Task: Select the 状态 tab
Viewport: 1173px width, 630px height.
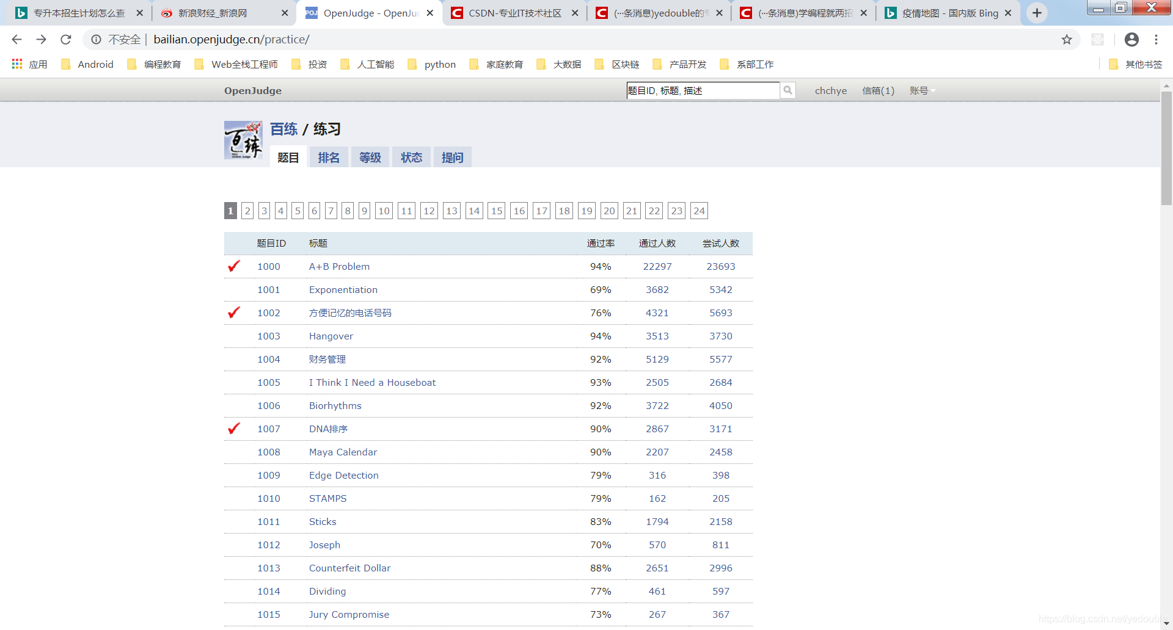Action: [x=412, y=157]
